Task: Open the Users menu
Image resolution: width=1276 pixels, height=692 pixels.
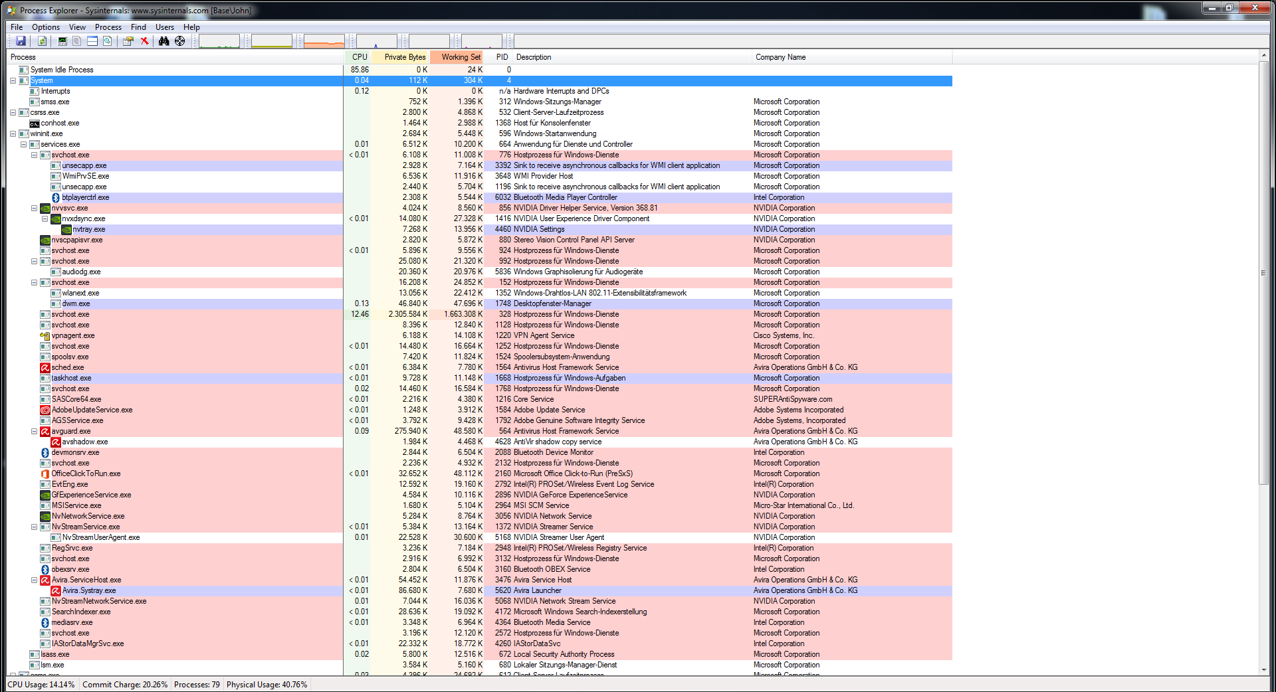Action: coord(165,27)
